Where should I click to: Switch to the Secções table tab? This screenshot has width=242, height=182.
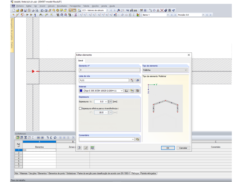click(x=33, y=173)
